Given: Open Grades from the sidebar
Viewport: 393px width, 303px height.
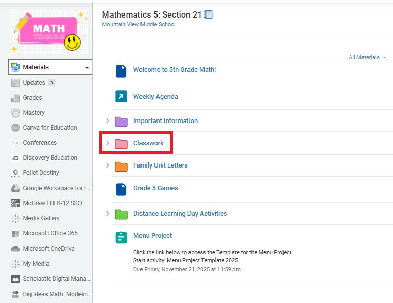Looking at the screenshot, I should pyautogui.click(x=33, y=98).
